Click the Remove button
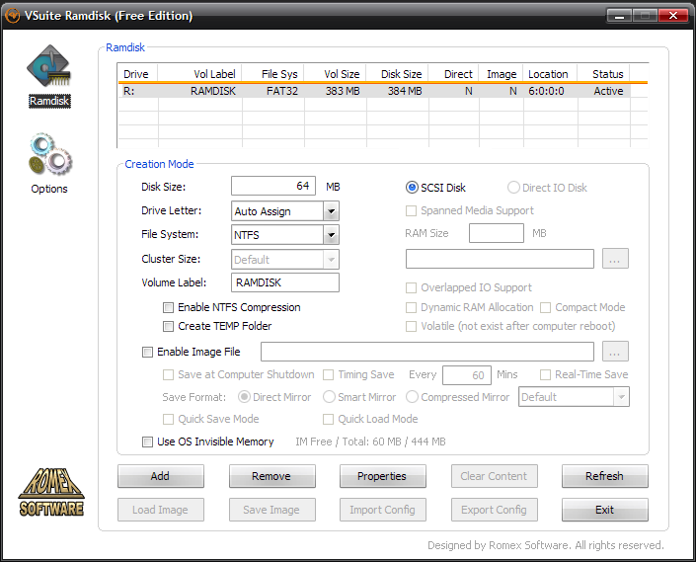696x562 pixels. 272,476
